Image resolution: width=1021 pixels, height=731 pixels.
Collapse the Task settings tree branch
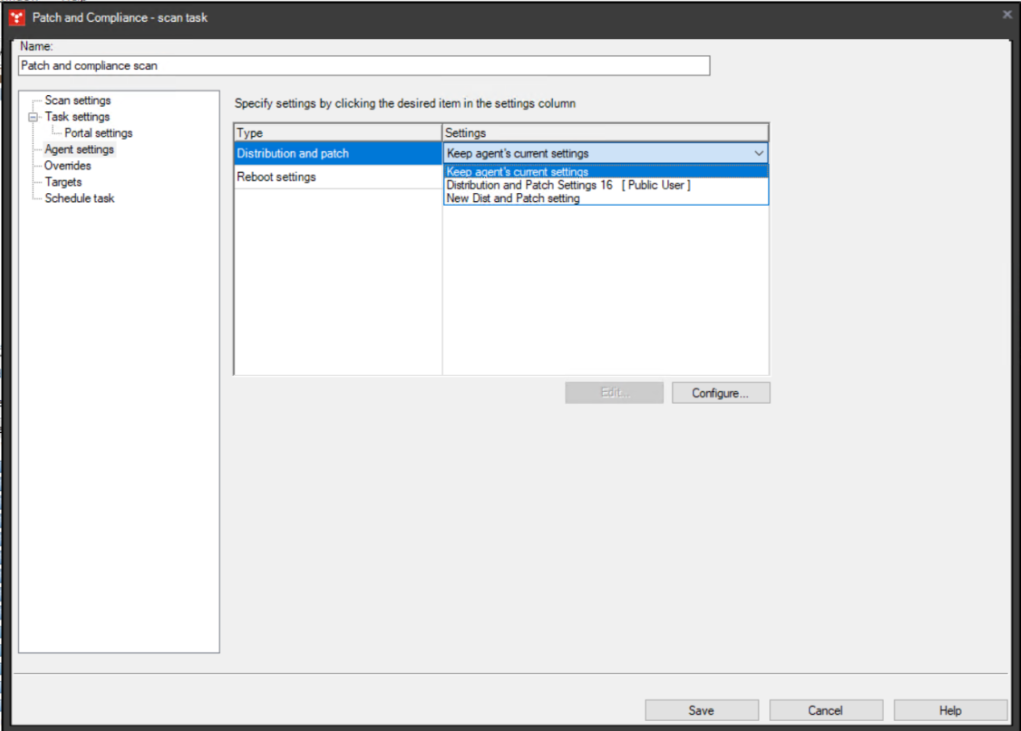32,117
